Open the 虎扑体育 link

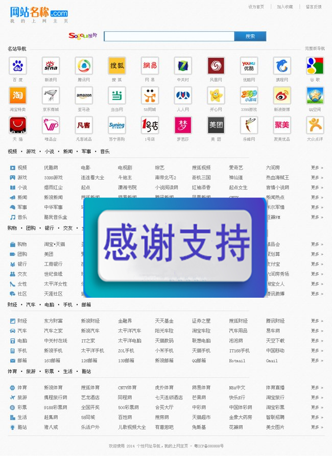point(164,388)
